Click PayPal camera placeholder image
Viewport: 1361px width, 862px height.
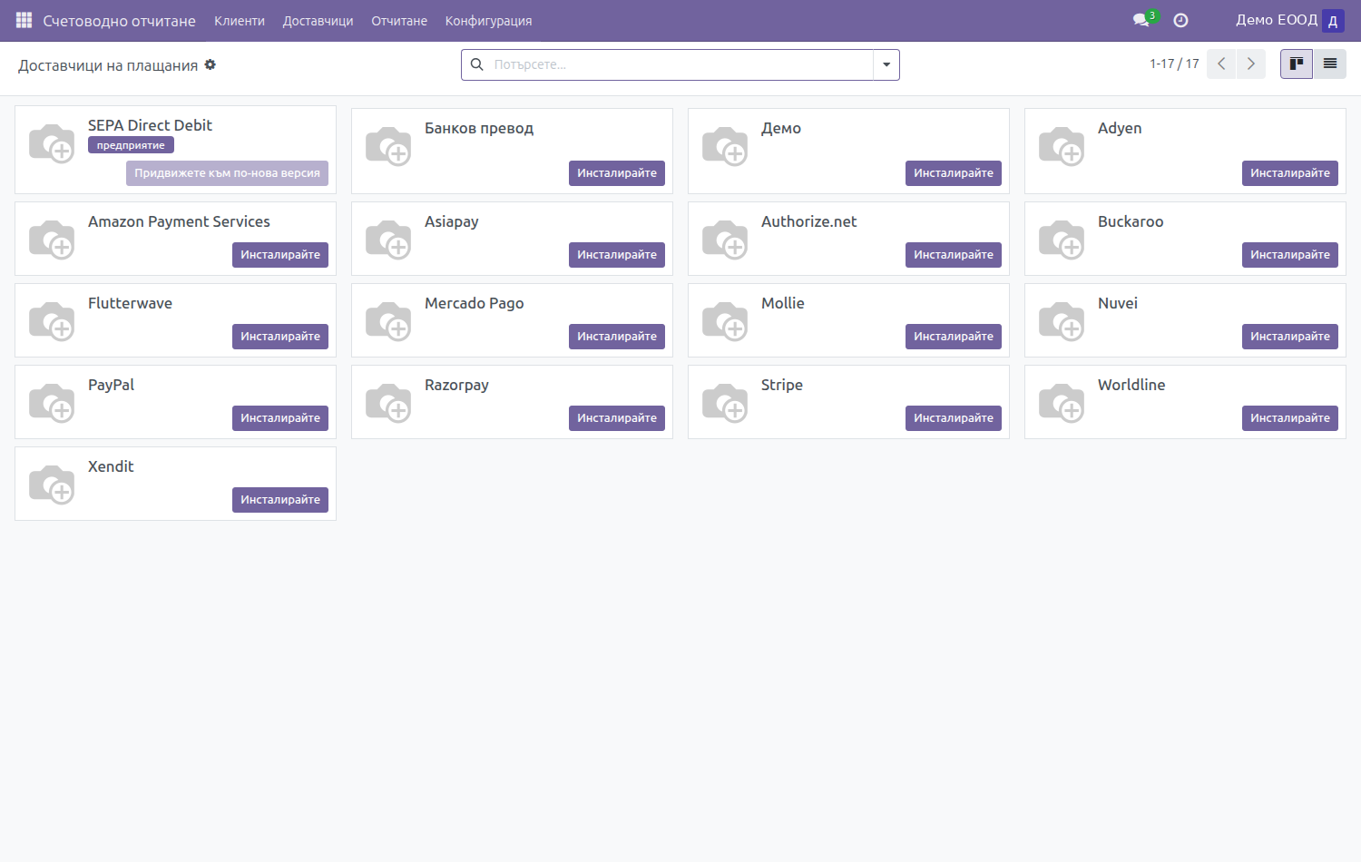52,404
